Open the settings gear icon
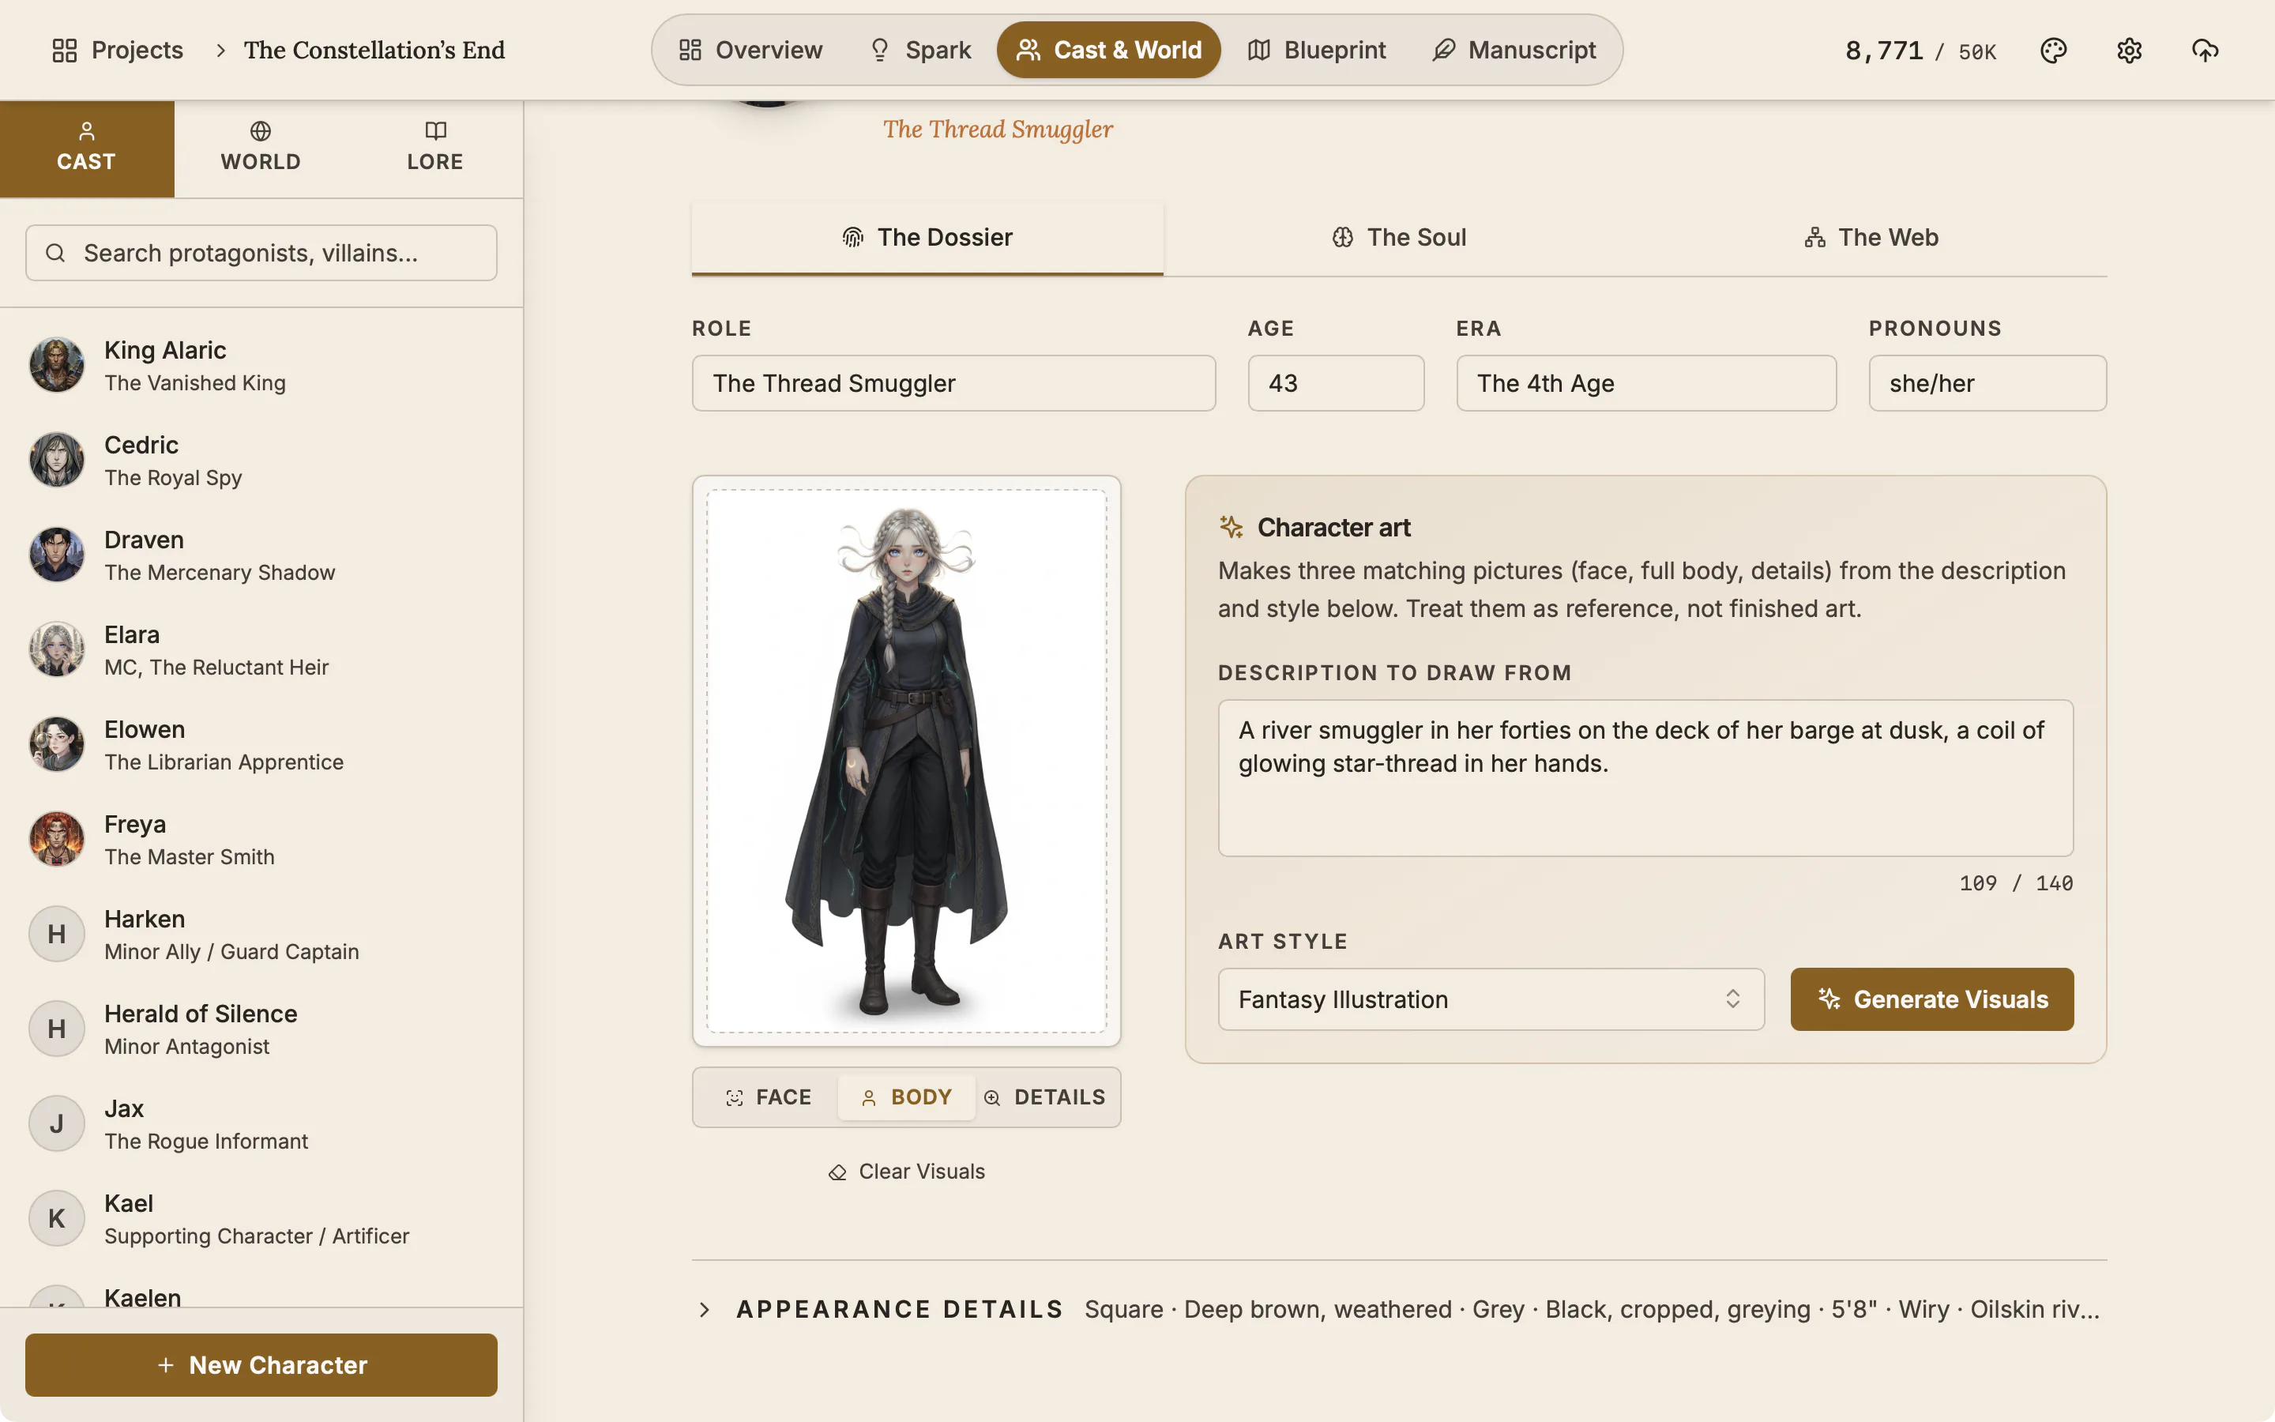The image size is (2275, 1422). (2128, 50)
